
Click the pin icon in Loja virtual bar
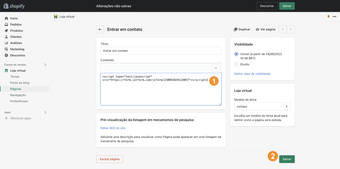tap(328, 17)
